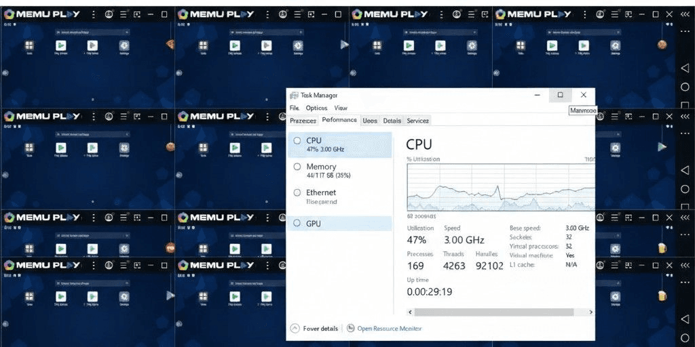This screenshot has height=347, width=695.
Task: Switch to Users tab in Task Manager
Action: (370, 121)
